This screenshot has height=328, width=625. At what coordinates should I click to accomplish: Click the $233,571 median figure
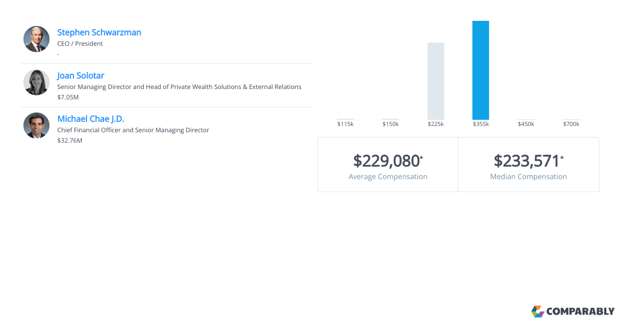527,161
